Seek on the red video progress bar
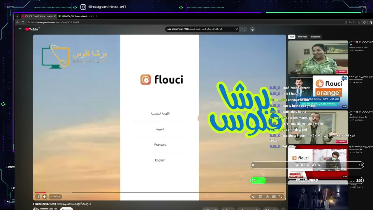 pos(159,192)
